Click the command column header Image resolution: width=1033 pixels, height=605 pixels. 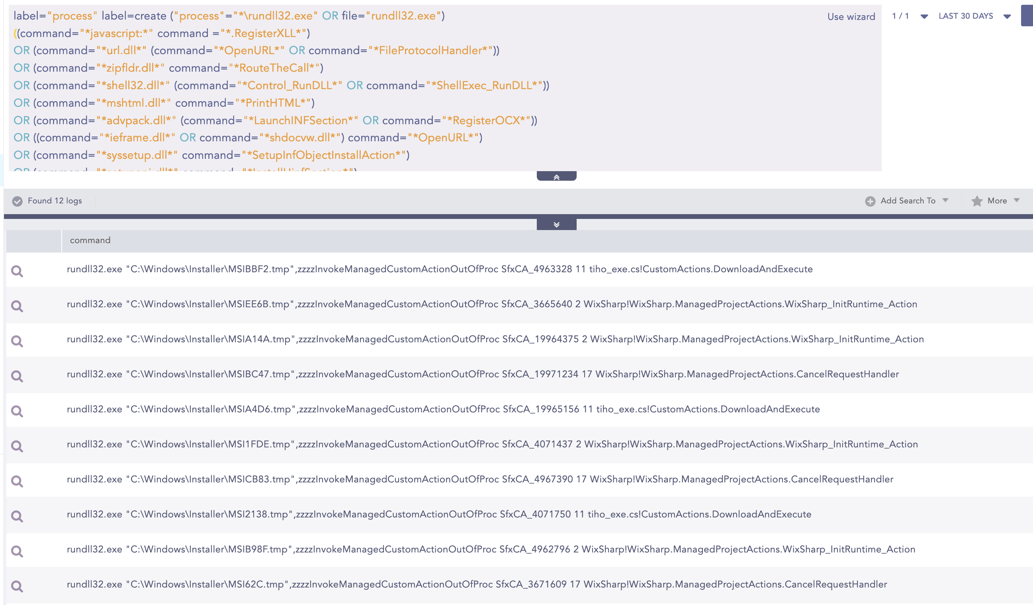(x=90, y=240)
